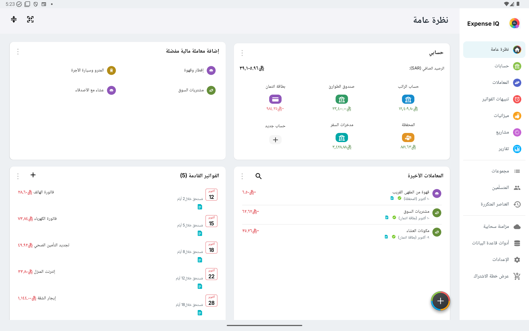This screenshot has height=331, width=529.
Task: Open the مدخرات السفر account icon
Action: 342,138
